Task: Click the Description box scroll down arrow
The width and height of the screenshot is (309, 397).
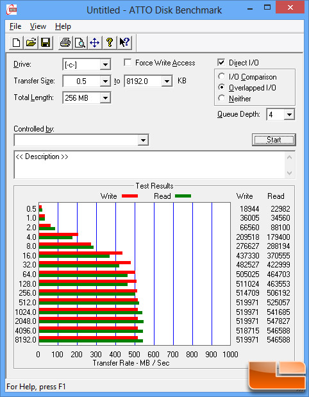Action: click(290, 173)
